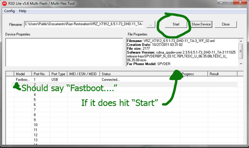The height and width of the screenshot is (148, 249).
Task: Click the Close button beside Show Device
Action: (x=226, y=24)
